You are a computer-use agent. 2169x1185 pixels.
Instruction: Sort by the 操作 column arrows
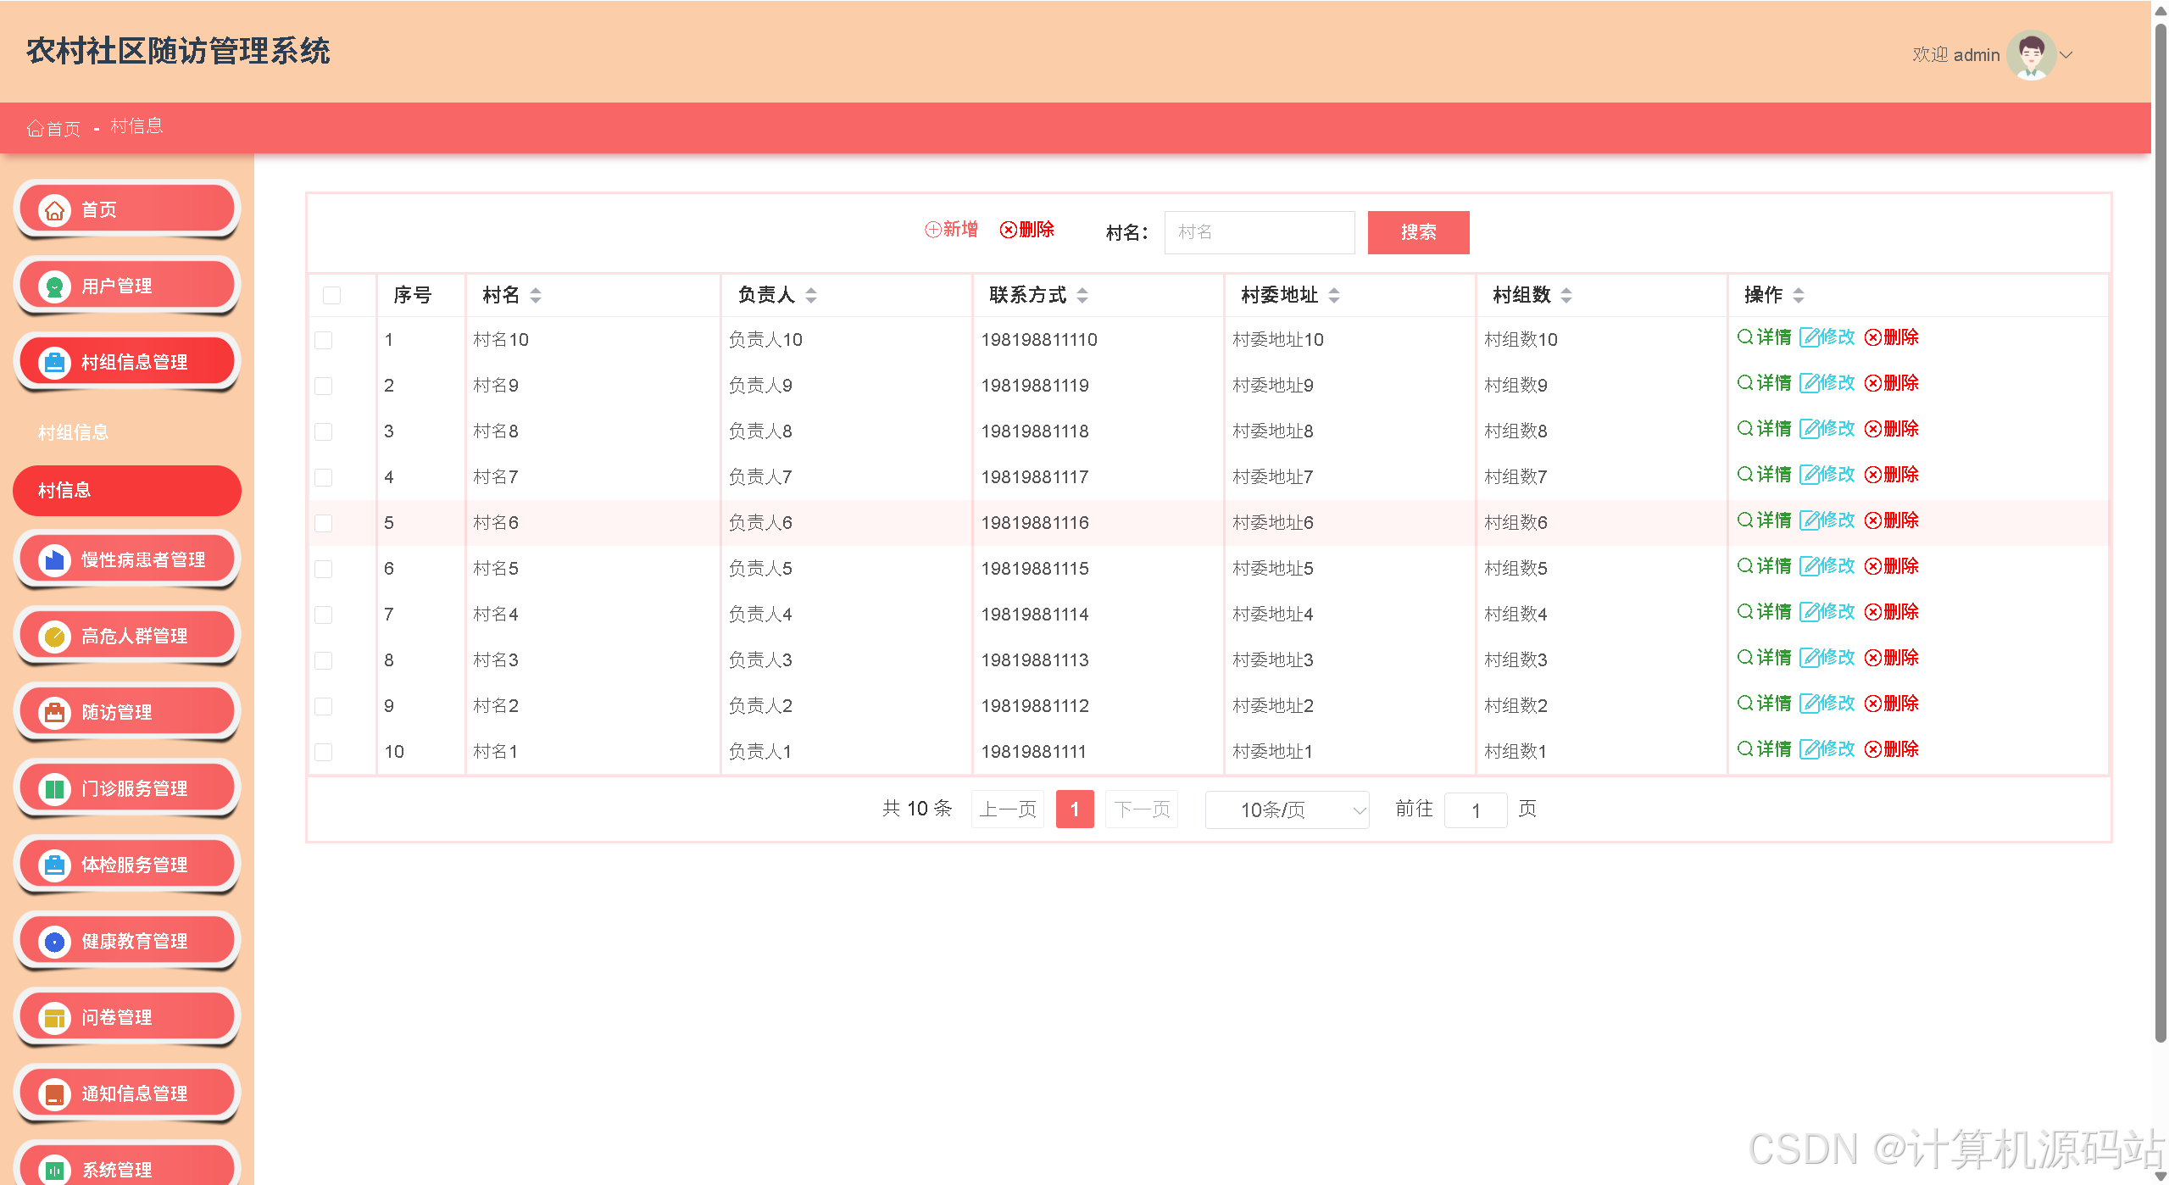pos(1799,295)
